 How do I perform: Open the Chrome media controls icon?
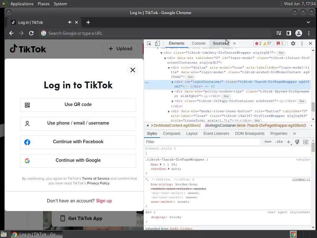(x=279, y=33)
